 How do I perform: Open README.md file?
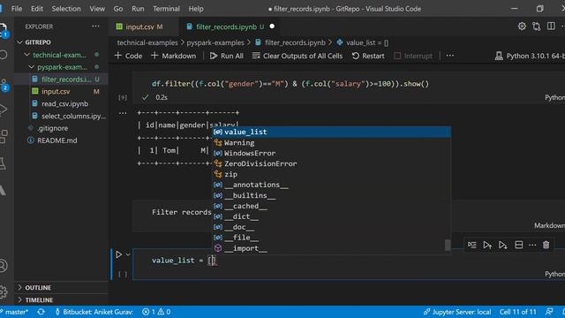point(56,140)
